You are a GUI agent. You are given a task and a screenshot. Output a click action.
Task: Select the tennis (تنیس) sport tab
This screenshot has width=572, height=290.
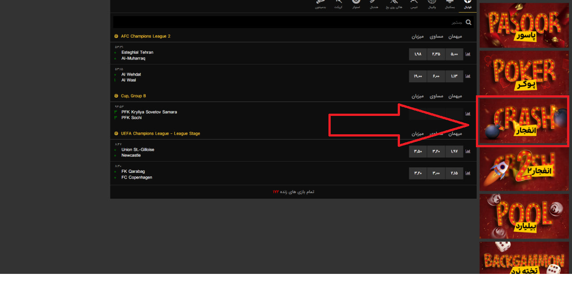point(414,4)
